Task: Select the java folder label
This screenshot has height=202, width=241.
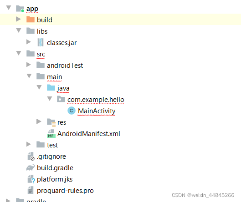Action: (63, 88)
